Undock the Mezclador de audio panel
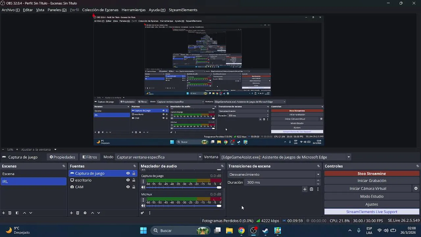421x237 pixels. 222,166
